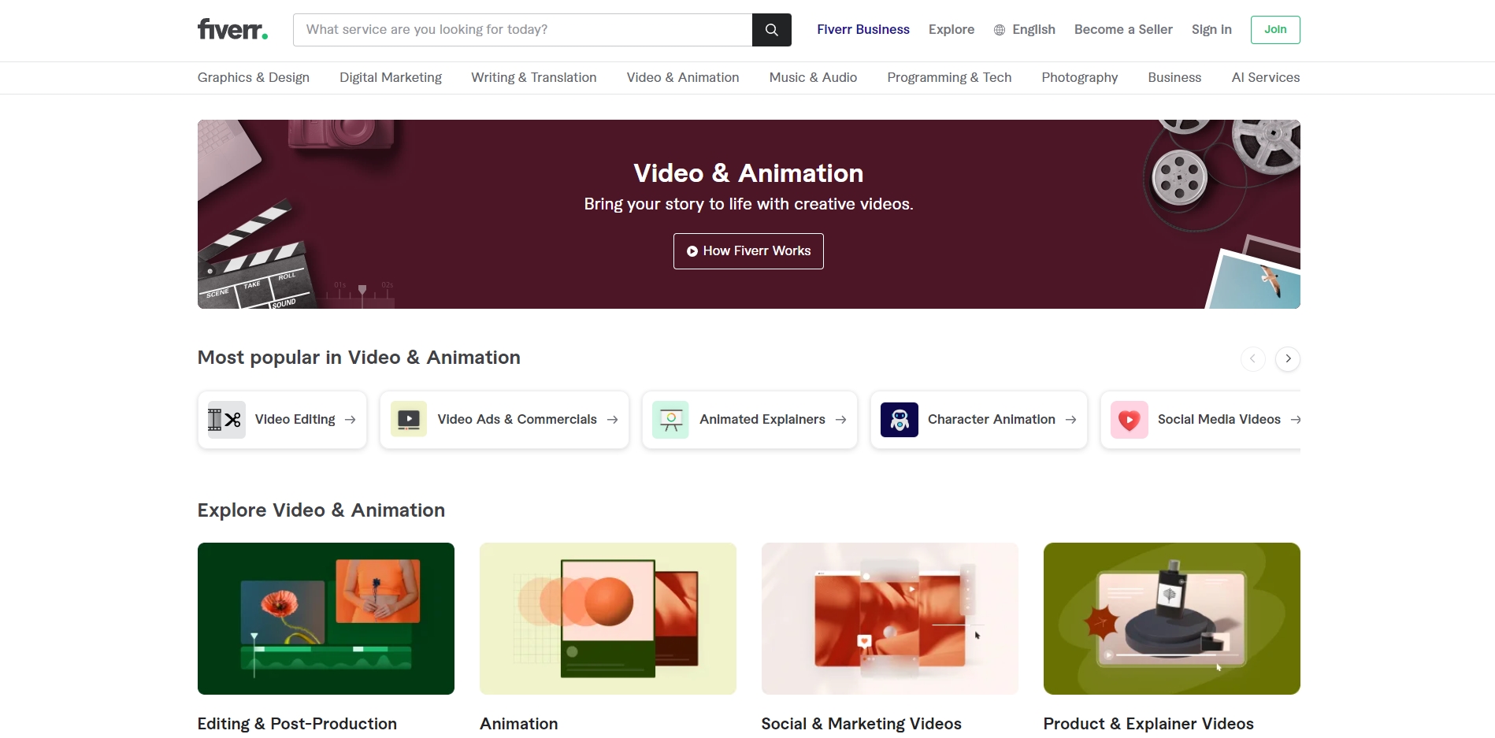
Task: Click the Join button
Action: [1275, 30]
